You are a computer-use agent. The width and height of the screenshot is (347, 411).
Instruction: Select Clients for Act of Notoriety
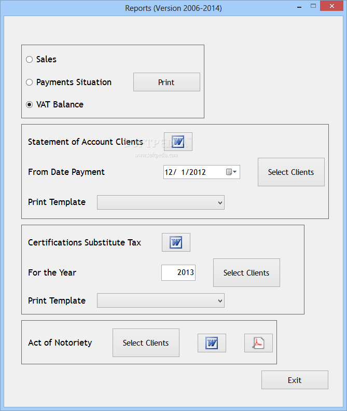(146, 343)
